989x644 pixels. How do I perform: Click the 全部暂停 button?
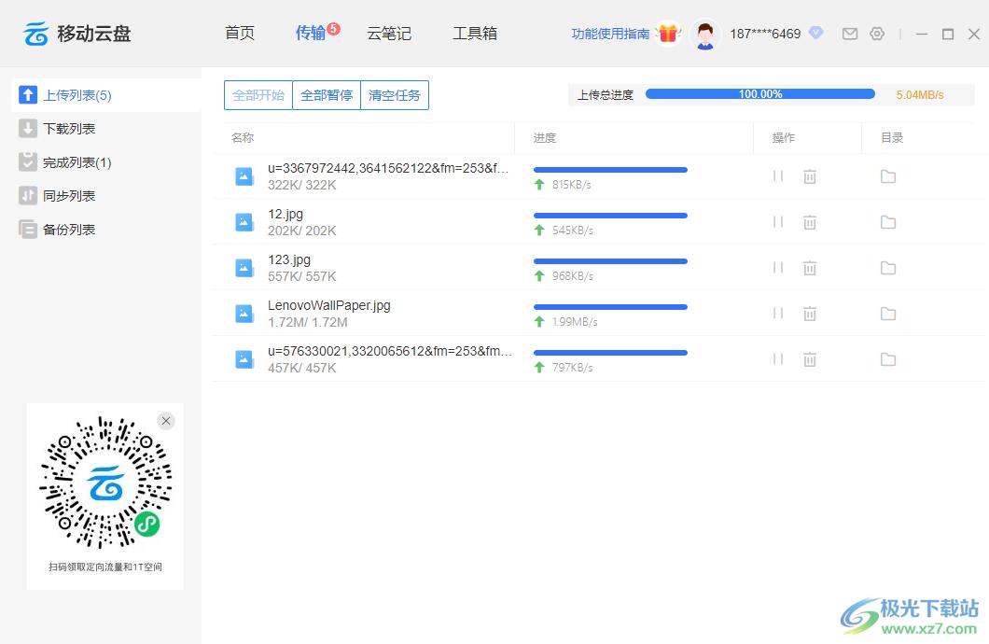(327, 95)
